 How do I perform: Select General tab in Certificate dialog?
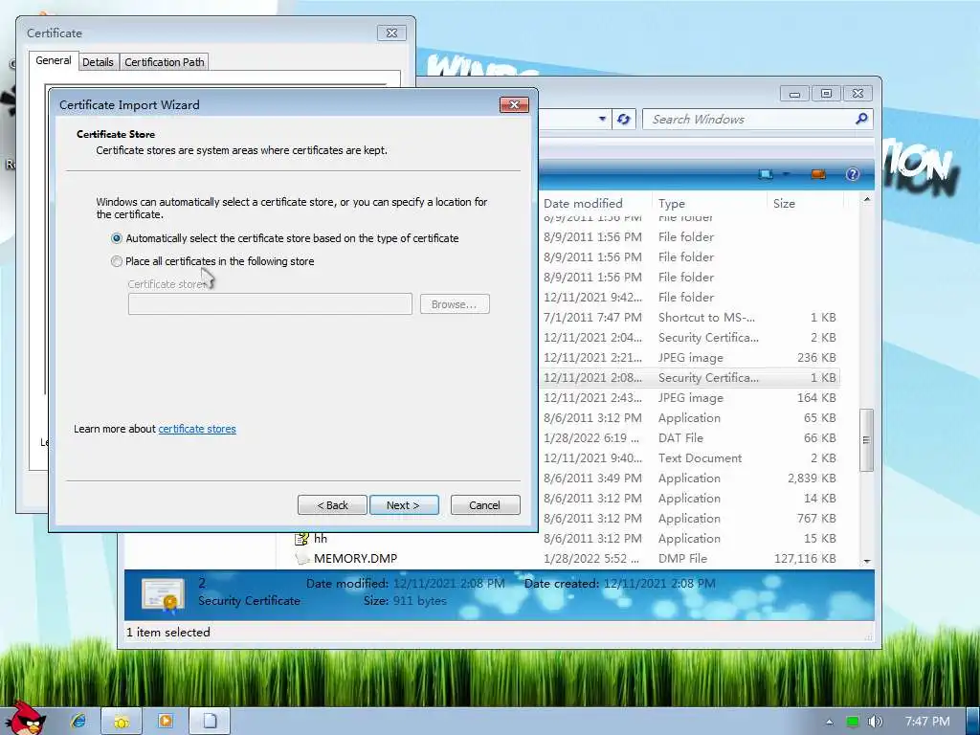[x=54, y=60]
